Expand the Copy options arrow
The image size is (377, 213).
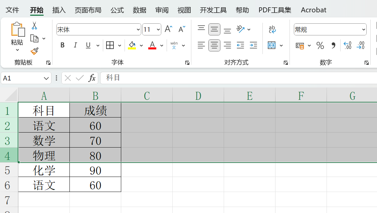coord(44,38)
